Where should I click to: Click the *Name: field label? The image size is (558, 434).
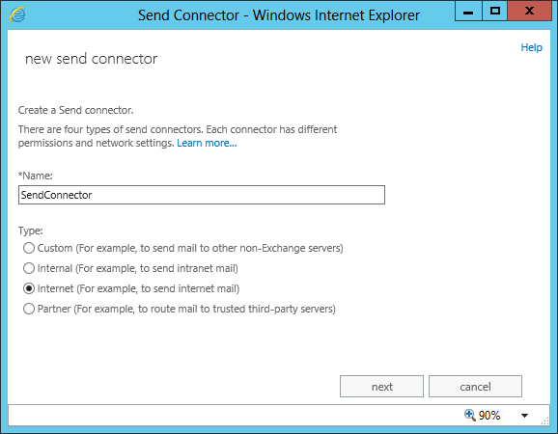pos(35,176)
